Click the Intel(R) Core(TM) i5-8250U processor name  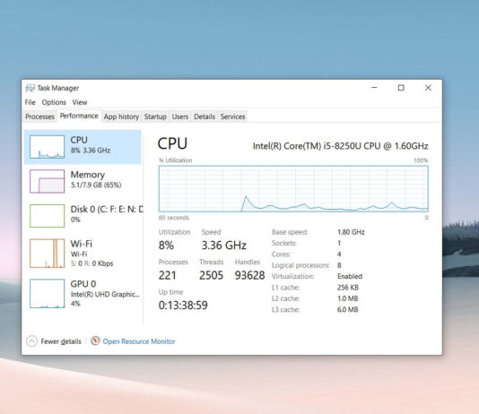340,146
